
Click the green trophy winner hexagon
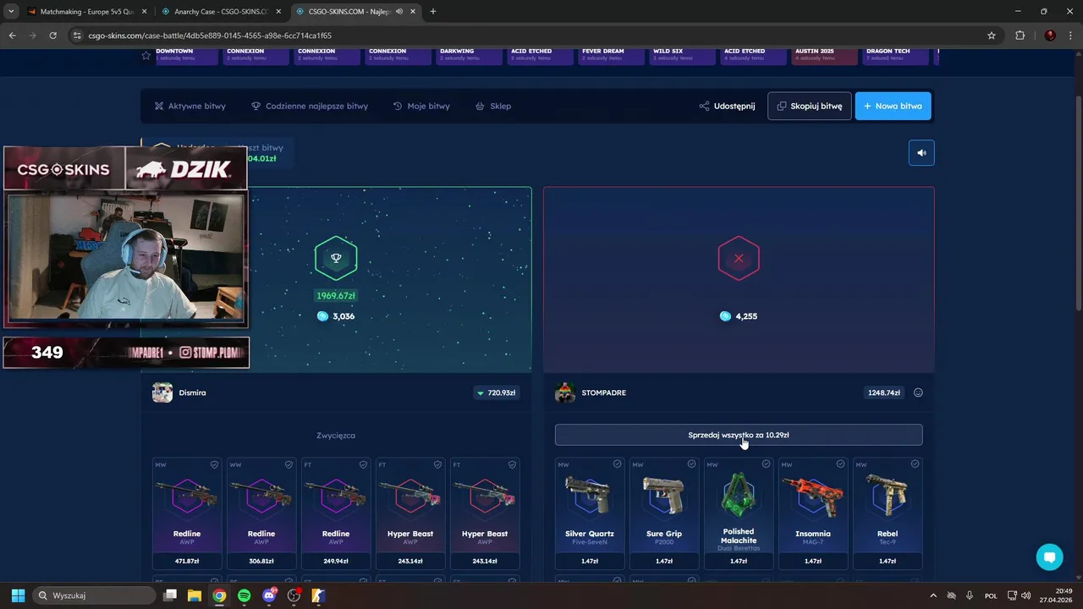(336, 258)
